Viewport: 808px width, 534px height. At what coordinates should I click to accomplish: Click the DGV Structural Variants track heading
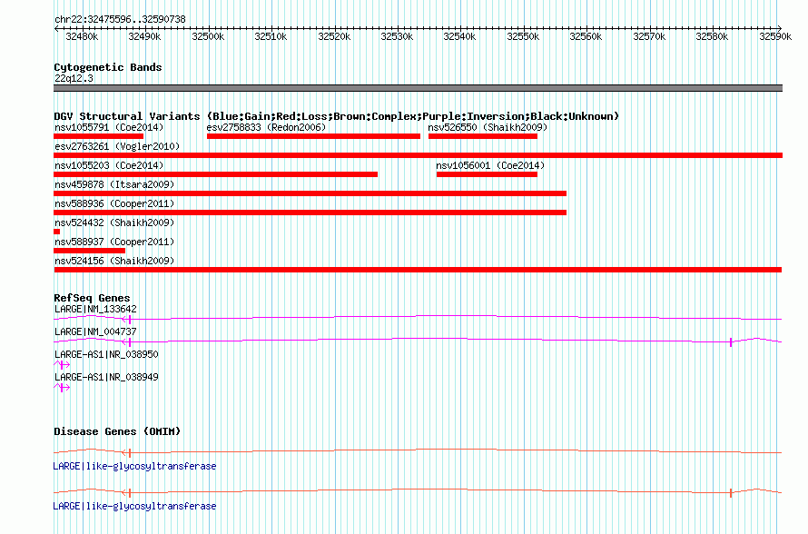[x=337, y=116]
